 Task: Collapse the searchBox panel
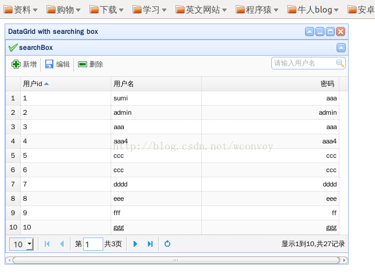point(341,48)
